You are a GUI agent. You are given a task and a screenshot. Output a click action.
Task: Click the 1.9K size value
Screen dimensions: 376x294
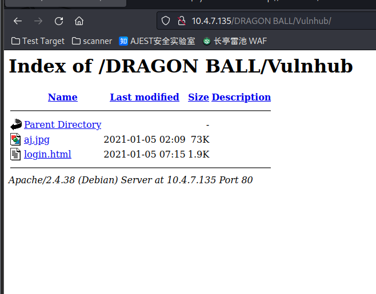click(x=199, y=154)
